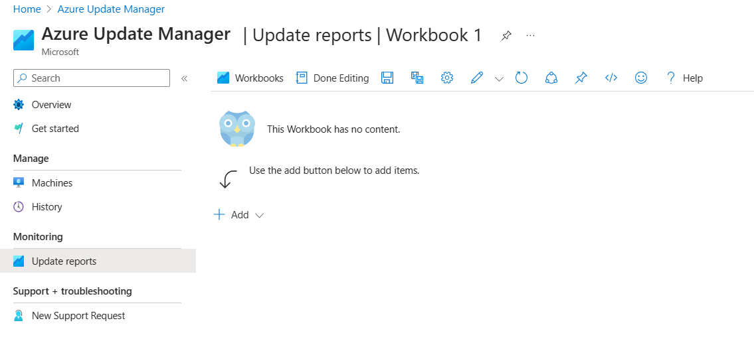Click the Microsoft subtitle under the title
This screenshot has width=754, height=345.
click(60, 52)
